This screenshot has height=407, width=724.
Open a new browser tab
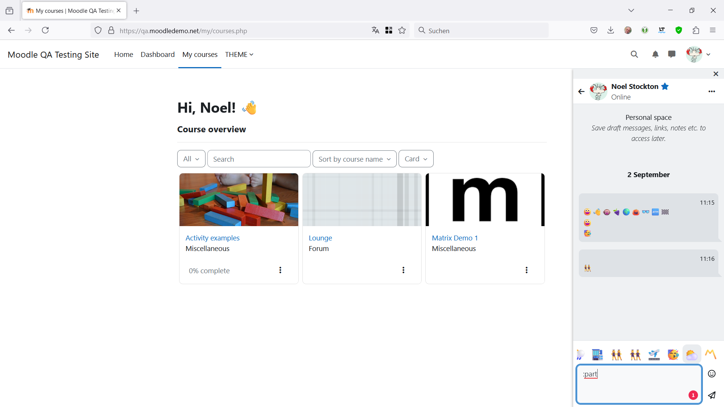(x=137, y=11)
